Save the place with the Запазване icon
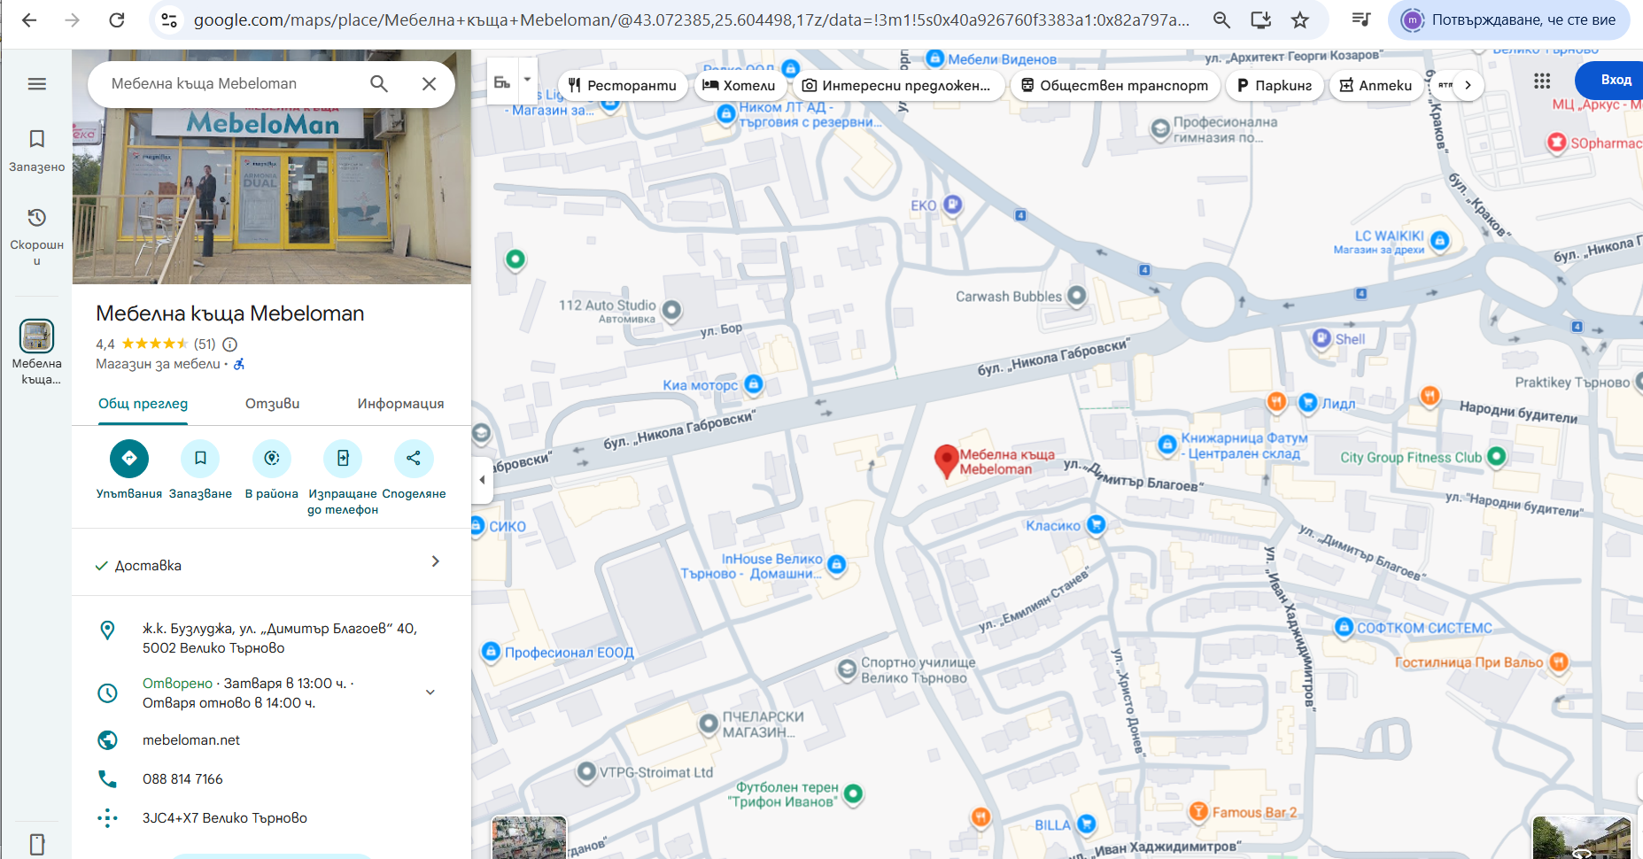Viewport: 1643px width, 859px height. pos(200,459)
